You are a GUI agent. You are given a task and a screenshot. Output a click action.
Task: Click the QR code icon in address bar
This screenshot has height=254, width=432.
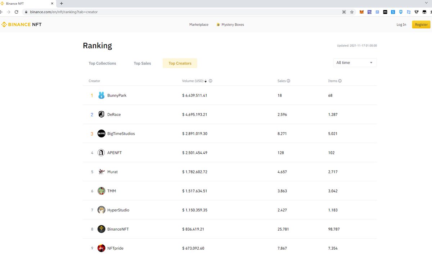[344, 12]
